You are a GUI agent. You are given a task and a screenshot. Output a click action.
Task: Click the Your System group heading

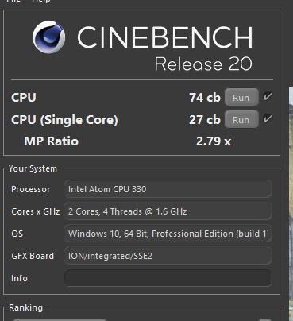tap(33, 168)
